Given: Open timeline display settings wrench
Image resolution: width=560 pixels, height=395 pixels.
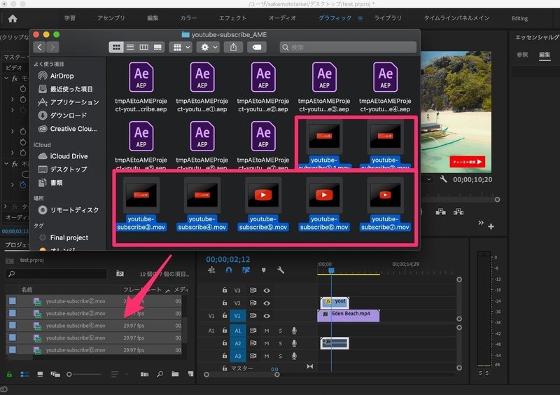Looking at the screenshot, I should [281, 270].
